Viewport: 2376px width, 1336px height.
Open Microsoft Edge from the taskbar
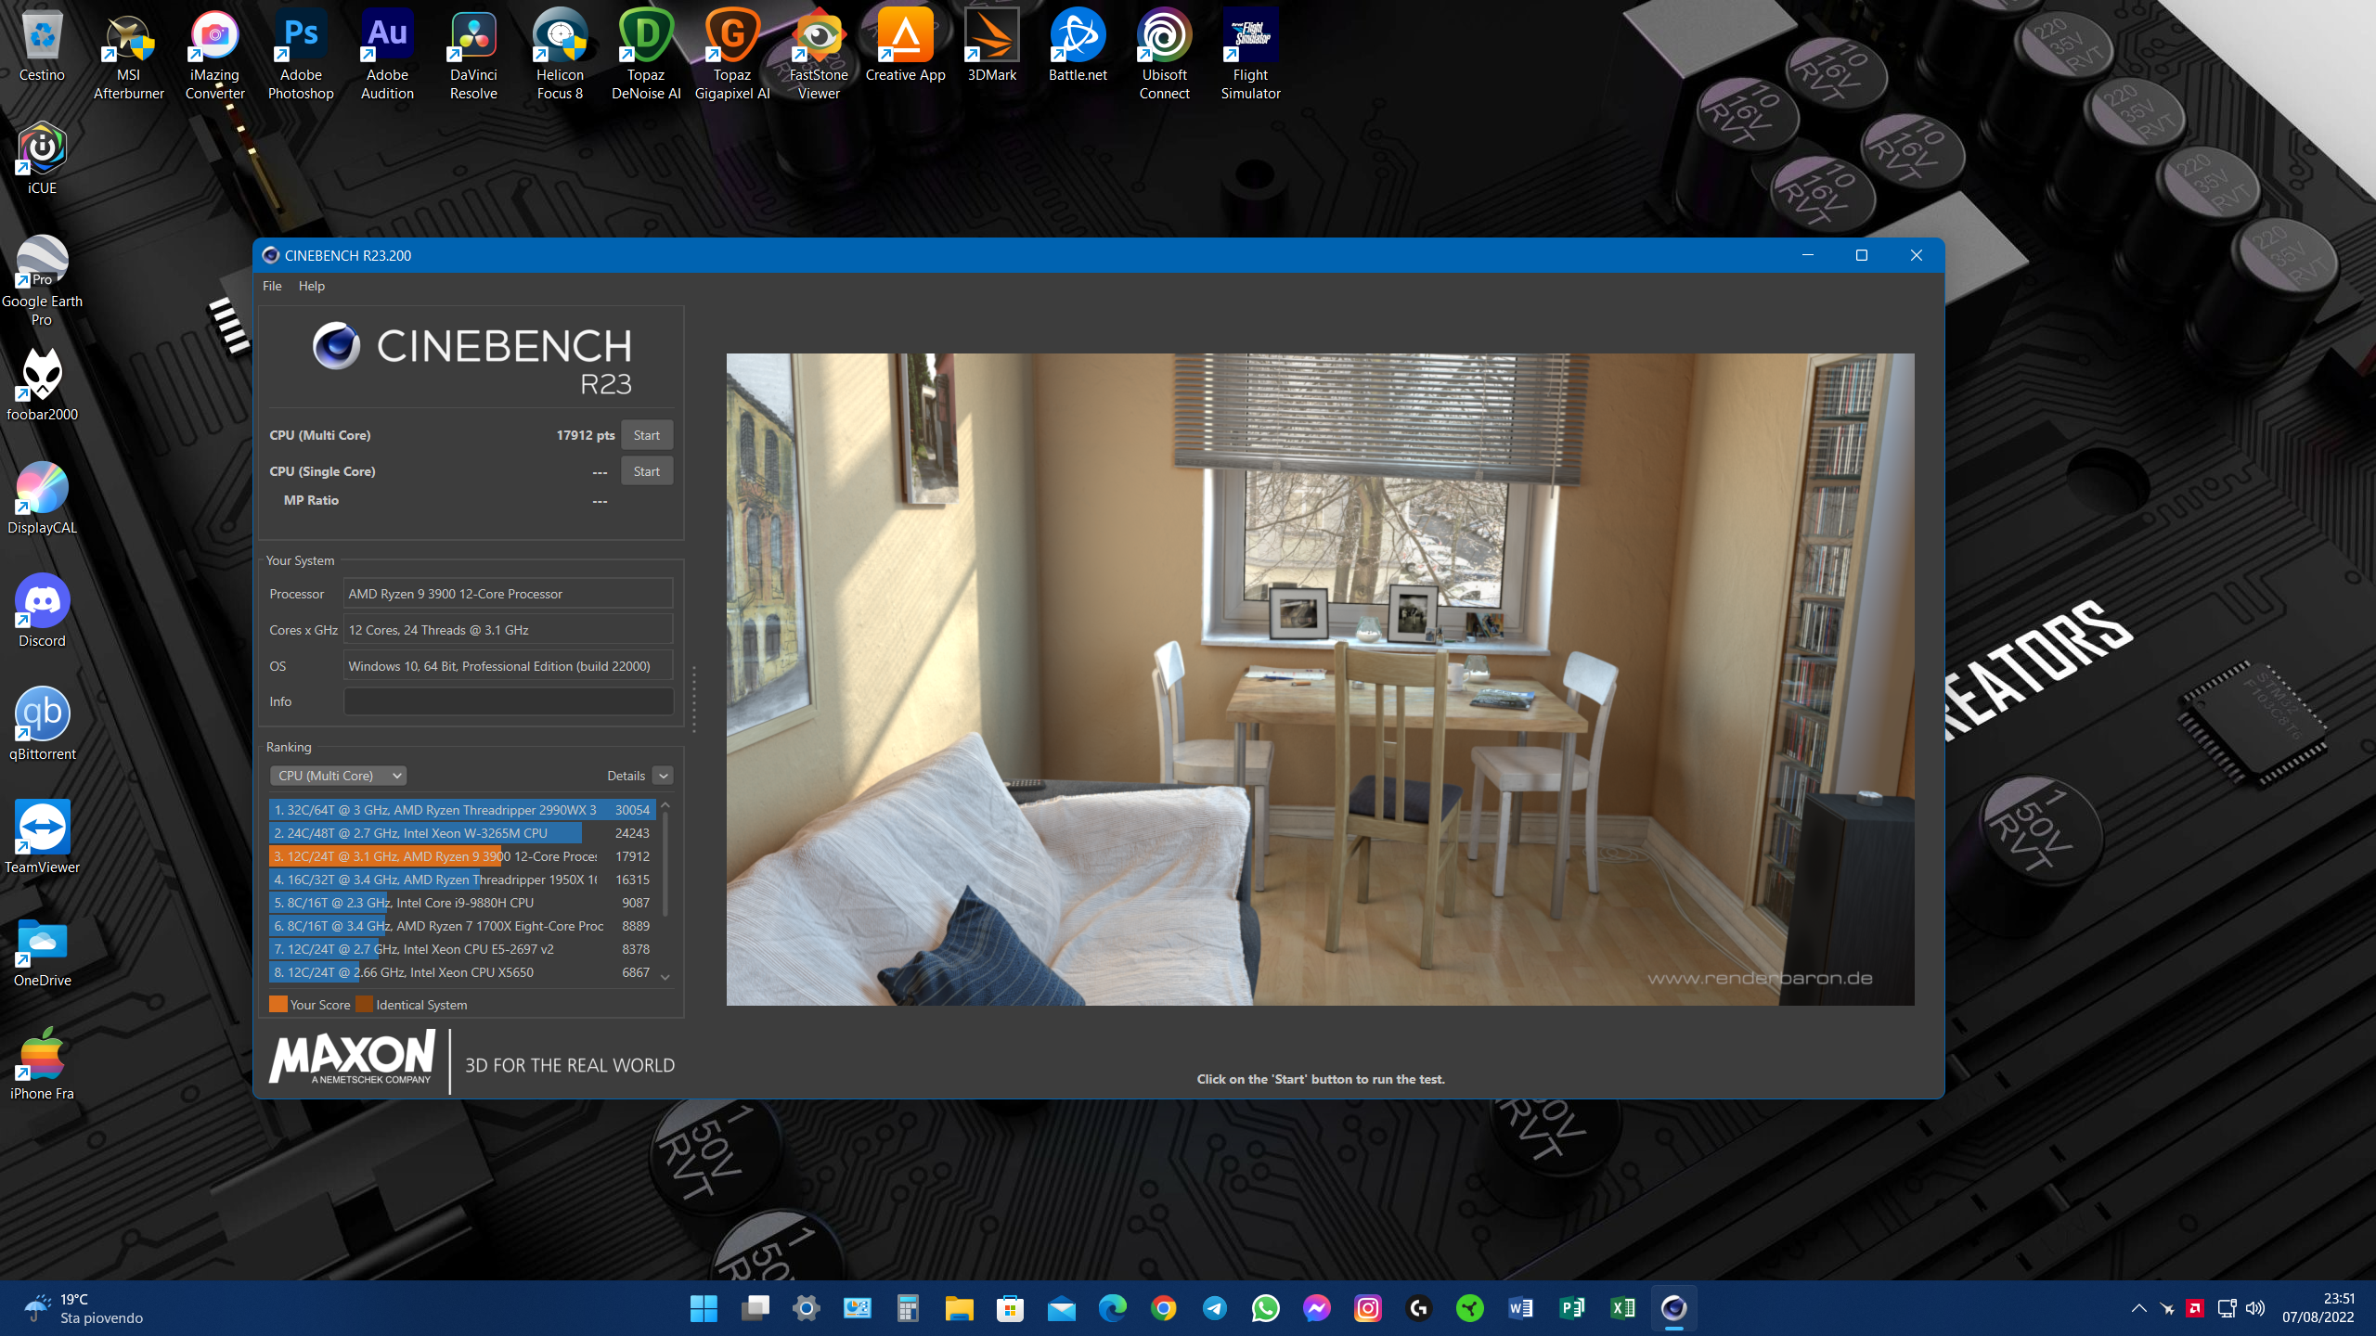(1113, 1308)
